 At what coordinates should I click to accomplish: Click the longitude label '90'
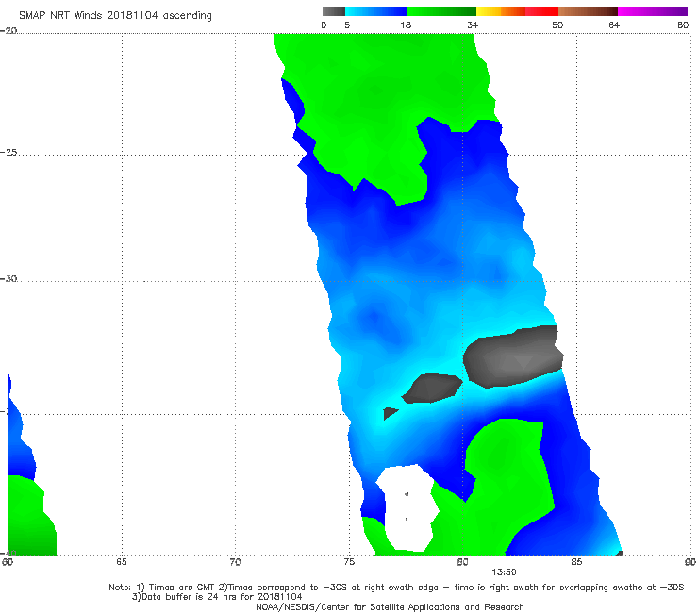click(690, 562)
